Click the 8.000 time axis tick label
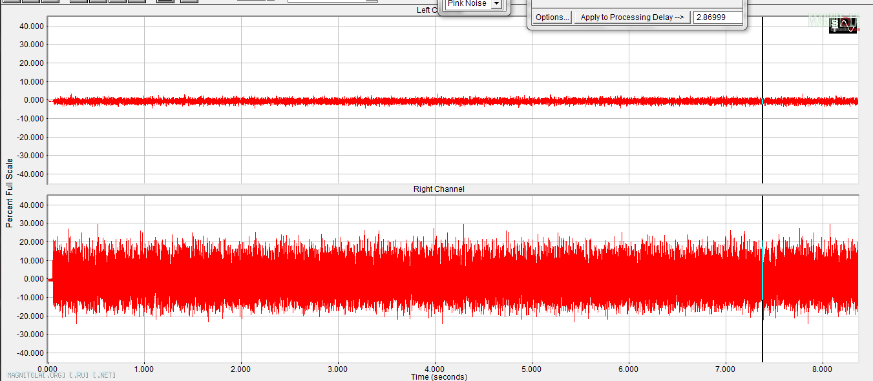The image size is (873, 381). (x=822, y=369)
